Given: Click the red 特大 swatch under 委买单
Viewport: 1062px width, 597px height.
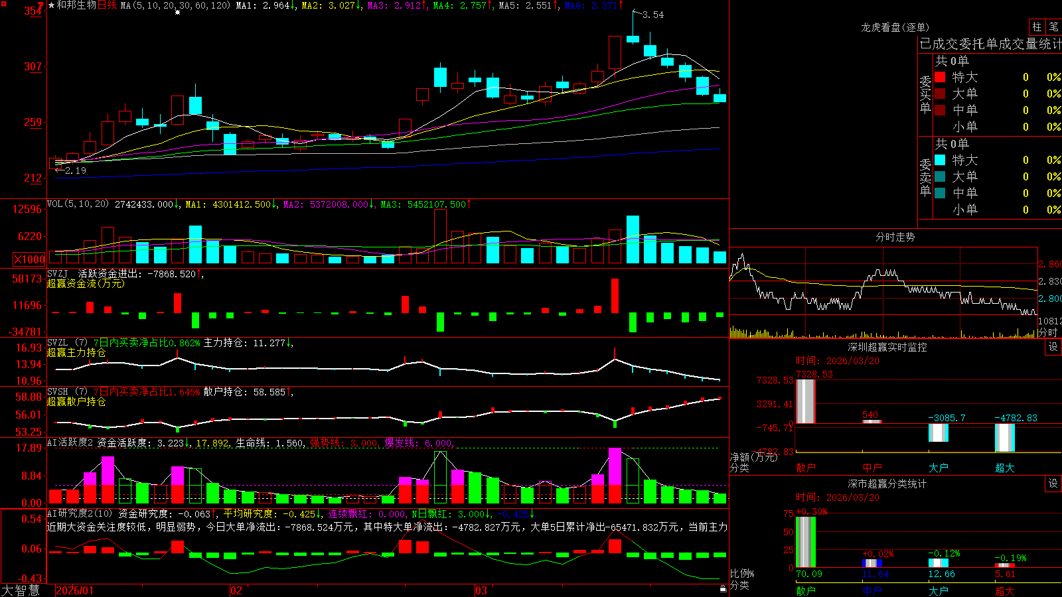Looking at the screenshot, I should tap(940, 77).
